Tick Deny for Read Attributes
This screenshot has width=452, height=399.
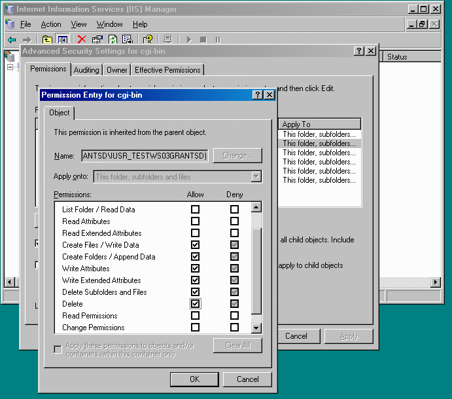point(234,221)
